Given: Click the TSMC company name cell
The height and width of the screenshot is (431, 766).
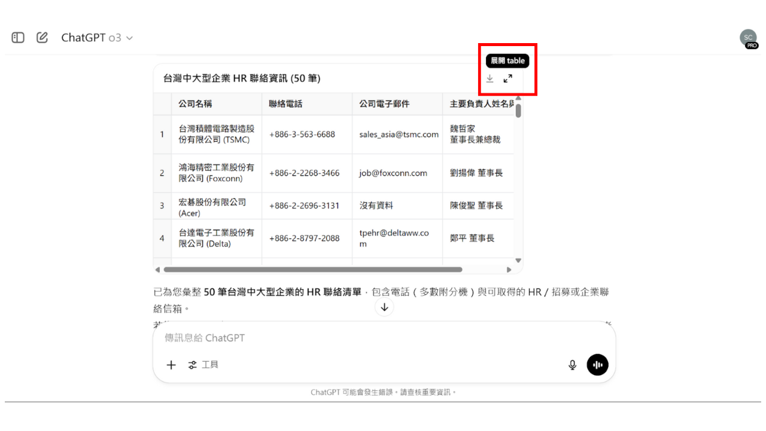Looking at the screenshot, I should click(217, 134).
